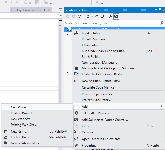Click the indent toolbar icon
This screenshot has width=165, height=150.
(x=97, y=2)
